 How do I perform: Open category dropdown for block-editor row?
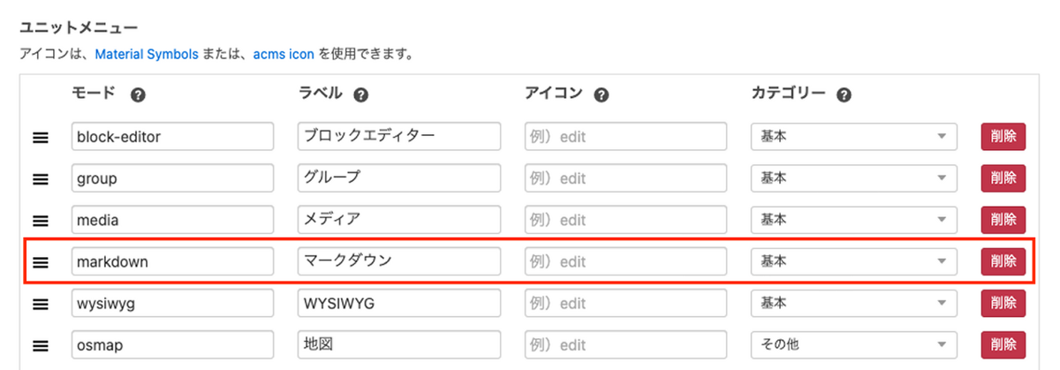[853, 137]
